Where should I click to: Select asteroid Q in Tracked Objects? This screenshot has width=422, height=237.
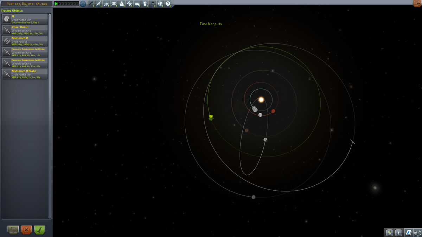(25, 19)
